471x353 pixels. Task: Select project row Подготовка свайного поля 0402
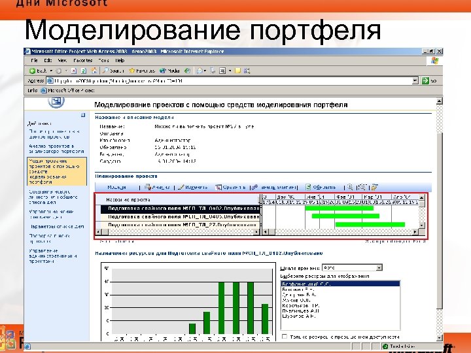(181, 209)
